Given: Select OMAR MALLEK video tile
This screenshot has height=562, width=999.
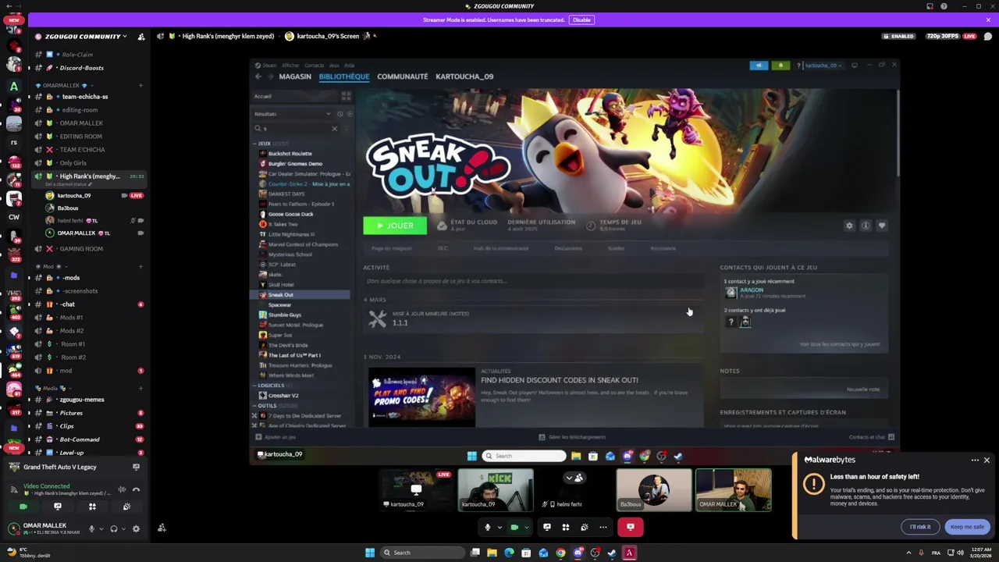Looking at the screenshot, I should point(734,490).
